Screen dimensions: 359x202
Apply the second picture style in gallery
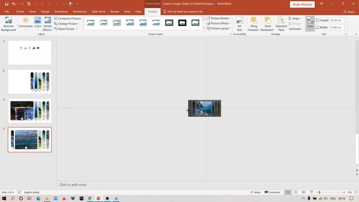(x=104, y=22)
